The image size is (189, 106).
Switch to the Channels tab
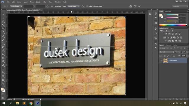(168, 45)
